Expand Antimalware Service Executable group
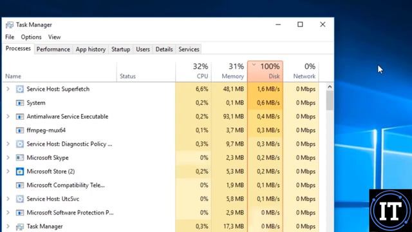Image resolution: width=412 pixels, height=232 pixels. pos(8,117)
